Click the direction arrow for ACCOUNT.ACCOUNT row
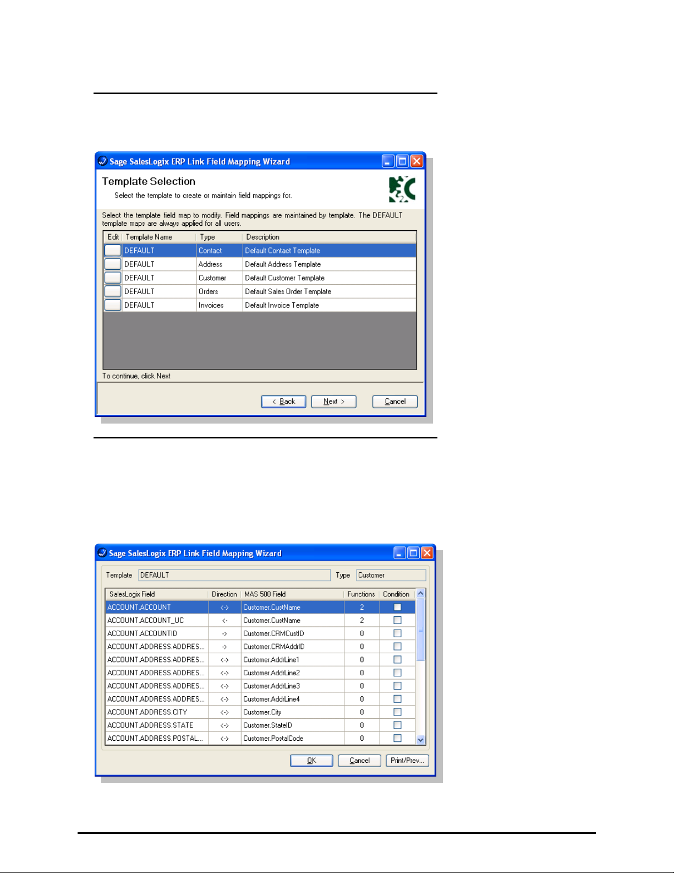 coord(224,607)
